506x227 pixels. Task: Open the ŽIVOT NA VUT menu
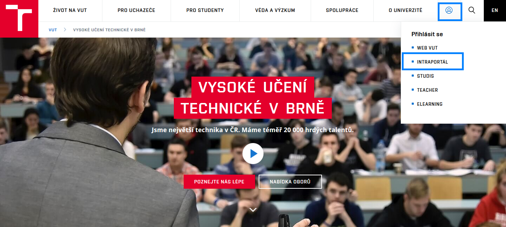[x=70, y=11]
